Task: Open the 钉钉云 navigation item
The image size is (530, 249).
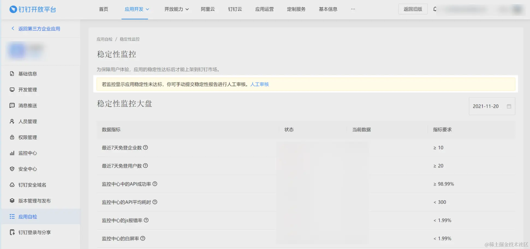Action: point(235,9)
